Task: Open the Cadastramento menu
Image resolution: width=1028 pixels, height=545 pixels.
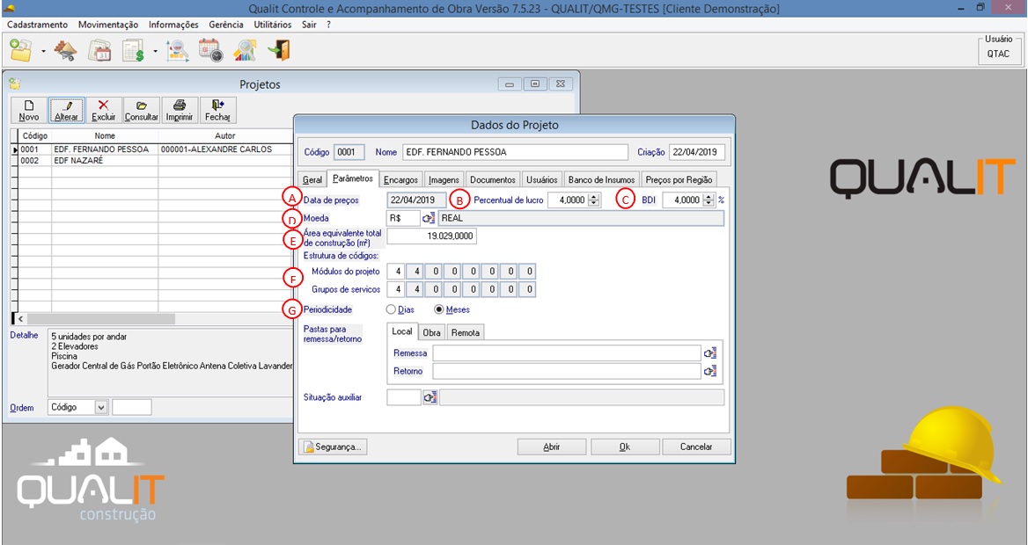Action: click(37, 25)
